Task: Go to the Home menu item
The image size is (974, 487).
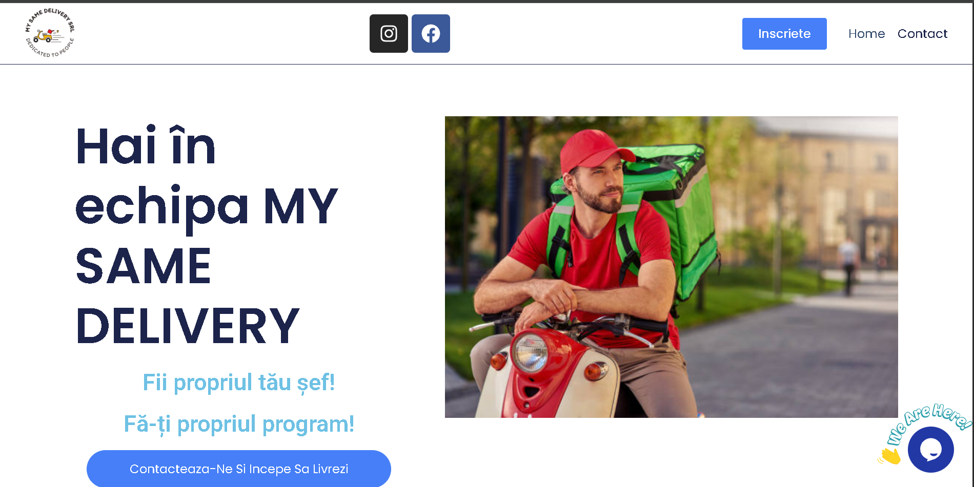Action: pyautogui.click(x=866, y=34)
